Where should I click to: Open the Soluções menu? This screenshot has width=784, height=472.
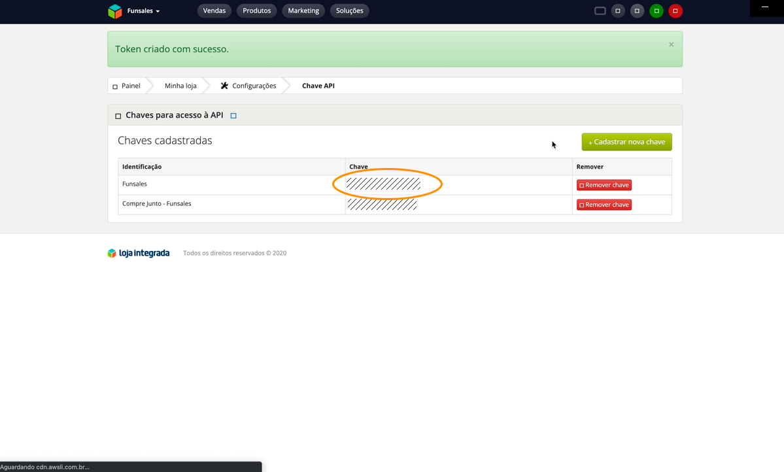[x=350, y=10]
